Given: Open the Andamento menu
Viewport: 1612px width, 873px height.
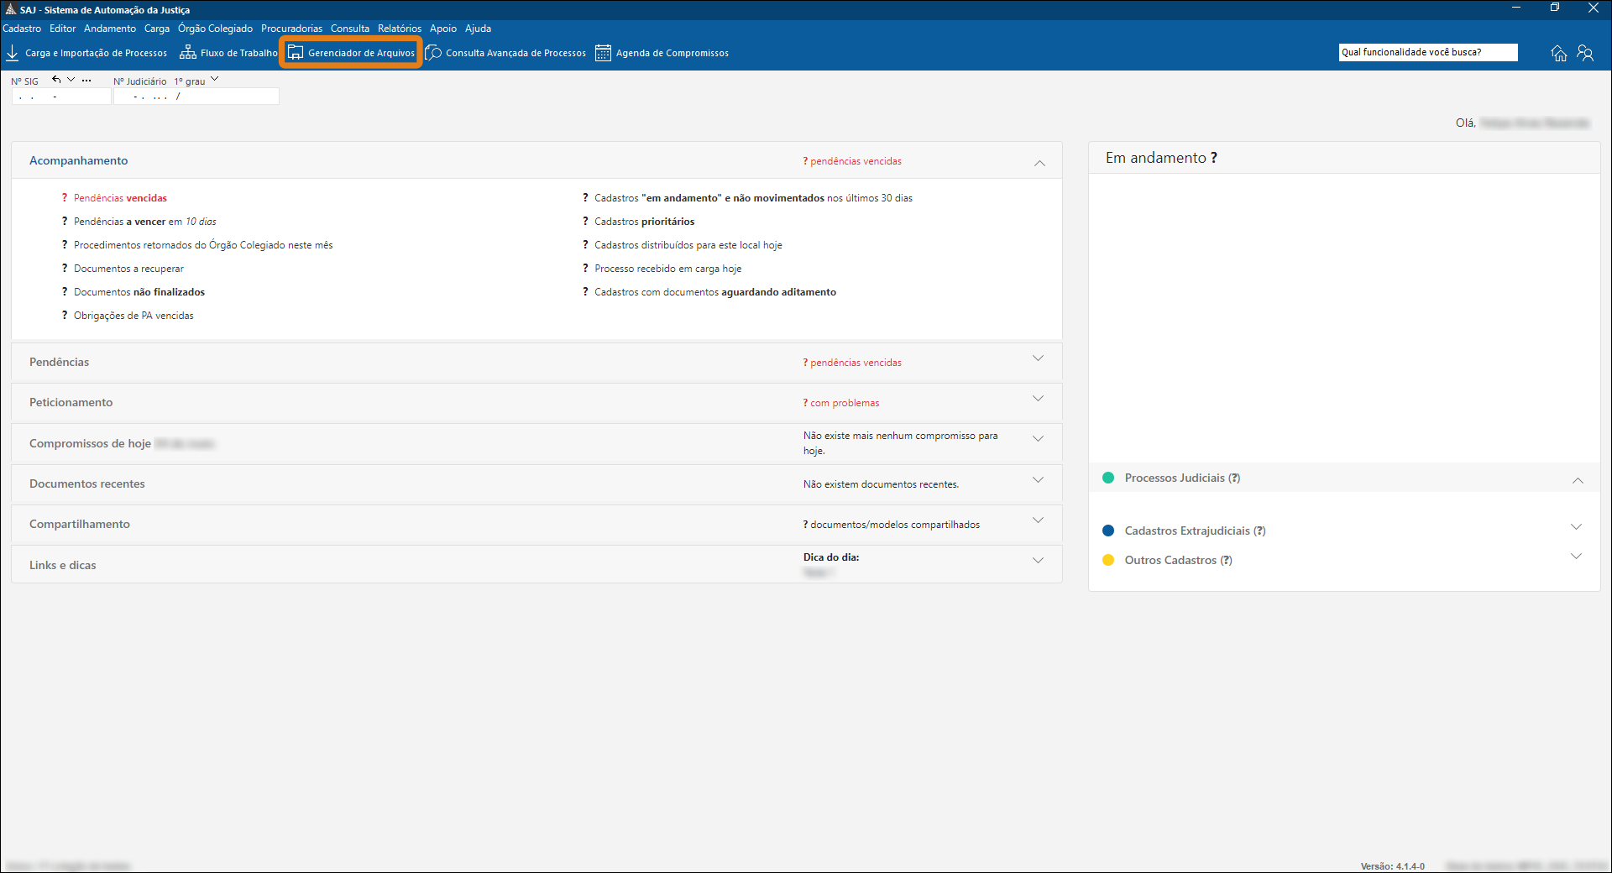Looking at the screenshot, I should 110,29.
